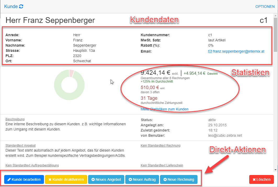Screen dimensions: 278x187
Task: Open Mehr Statistiken zum Kunden
Action: pyautogui.click(x=164, y=109)
